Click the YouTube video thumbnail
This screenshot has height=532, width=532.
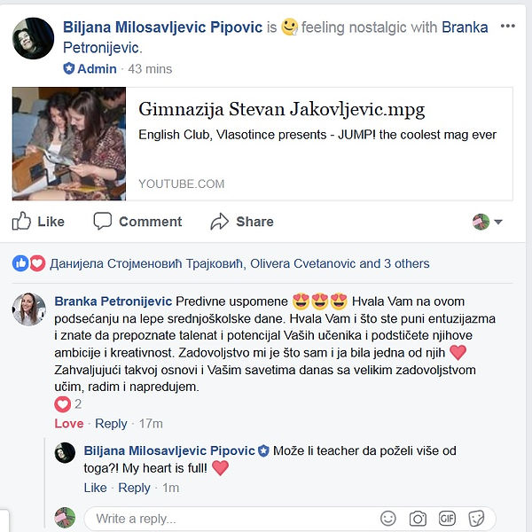(69, 143)
